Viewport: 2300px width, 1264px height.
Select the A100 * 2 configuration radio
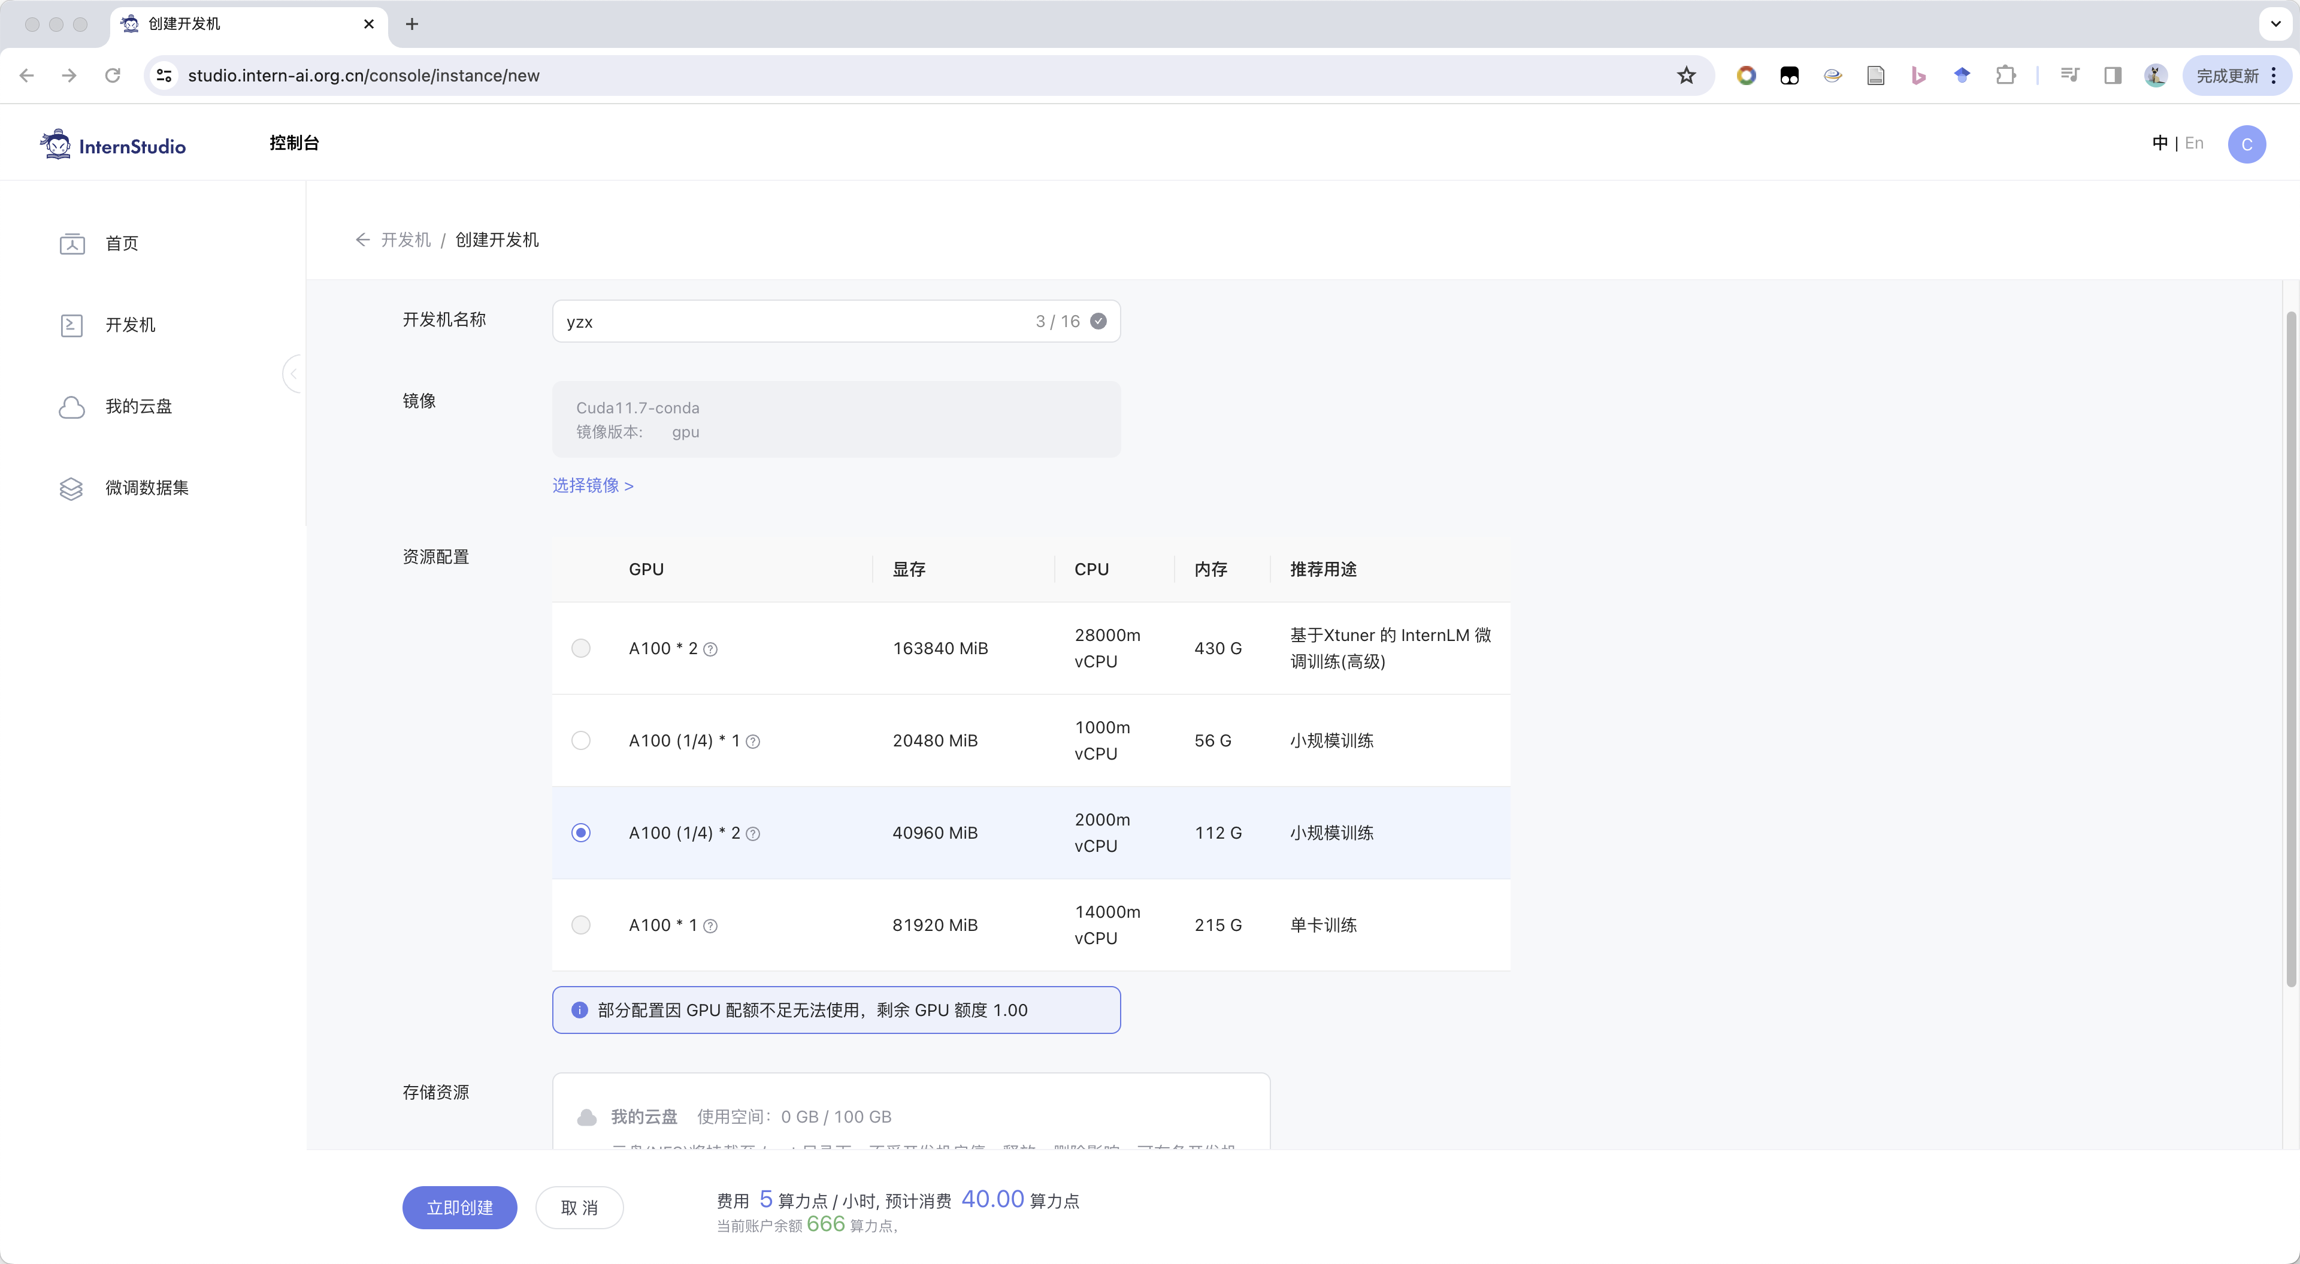[581, 649]
